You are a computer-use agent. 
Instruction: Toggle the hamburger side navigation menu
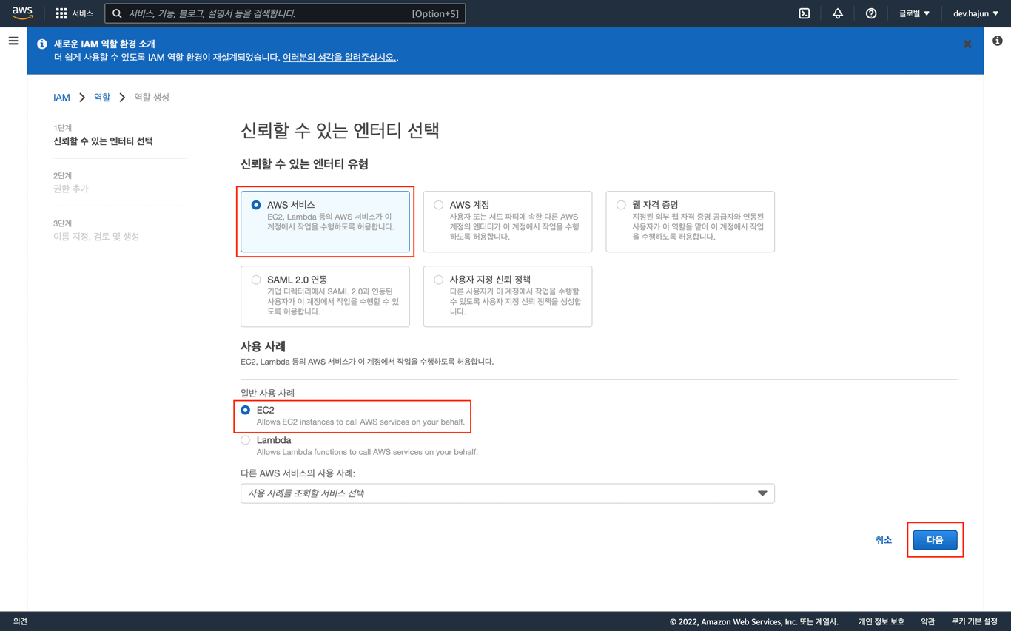coord(13,41)
